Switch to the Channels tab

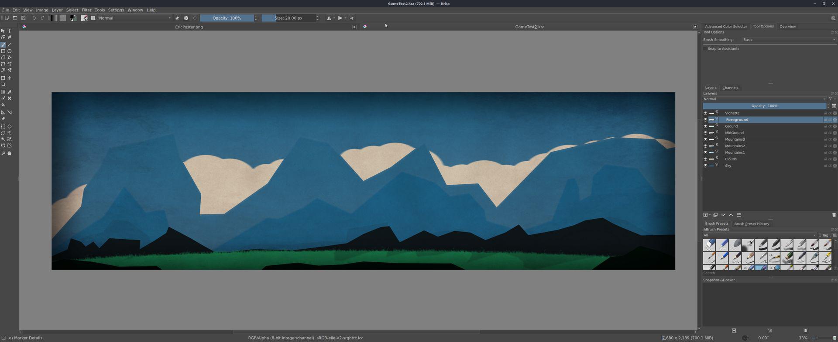click(x=730, y=88)
